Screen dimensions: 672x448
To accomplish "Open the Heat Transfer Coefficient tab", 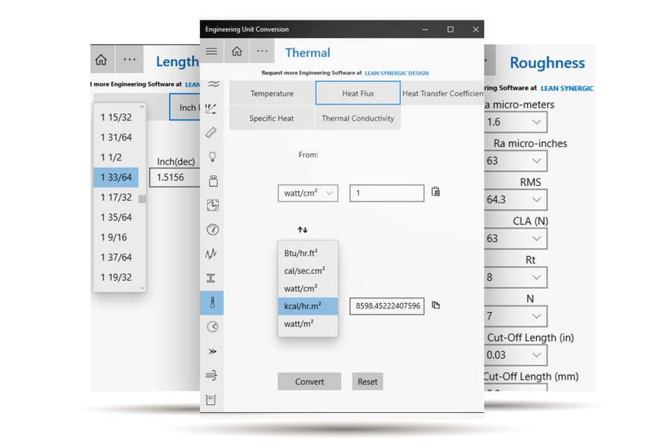I will [x=443, y=93].
